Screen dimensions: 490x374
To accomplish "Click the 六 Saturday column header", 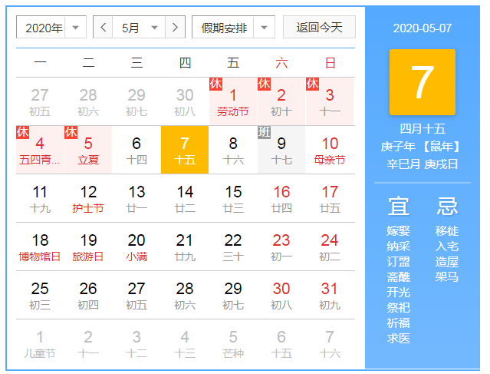I will (281, 63).
